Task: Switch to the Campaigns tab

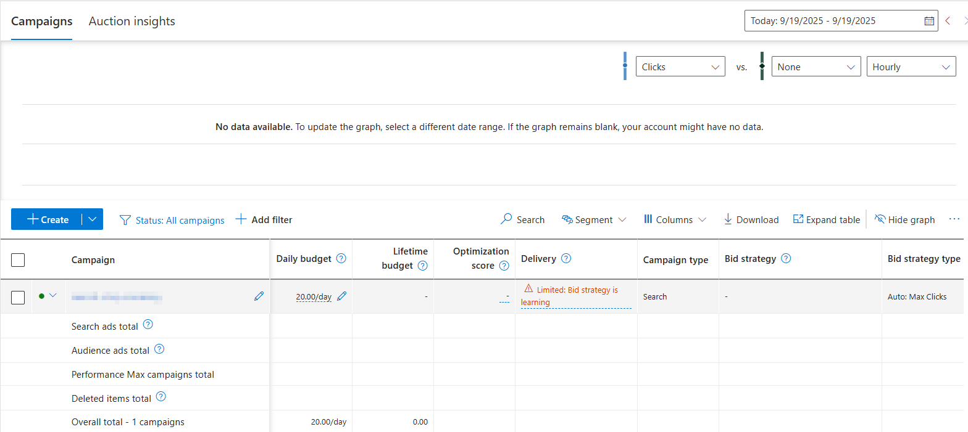Action: click(x=42, y=21)
